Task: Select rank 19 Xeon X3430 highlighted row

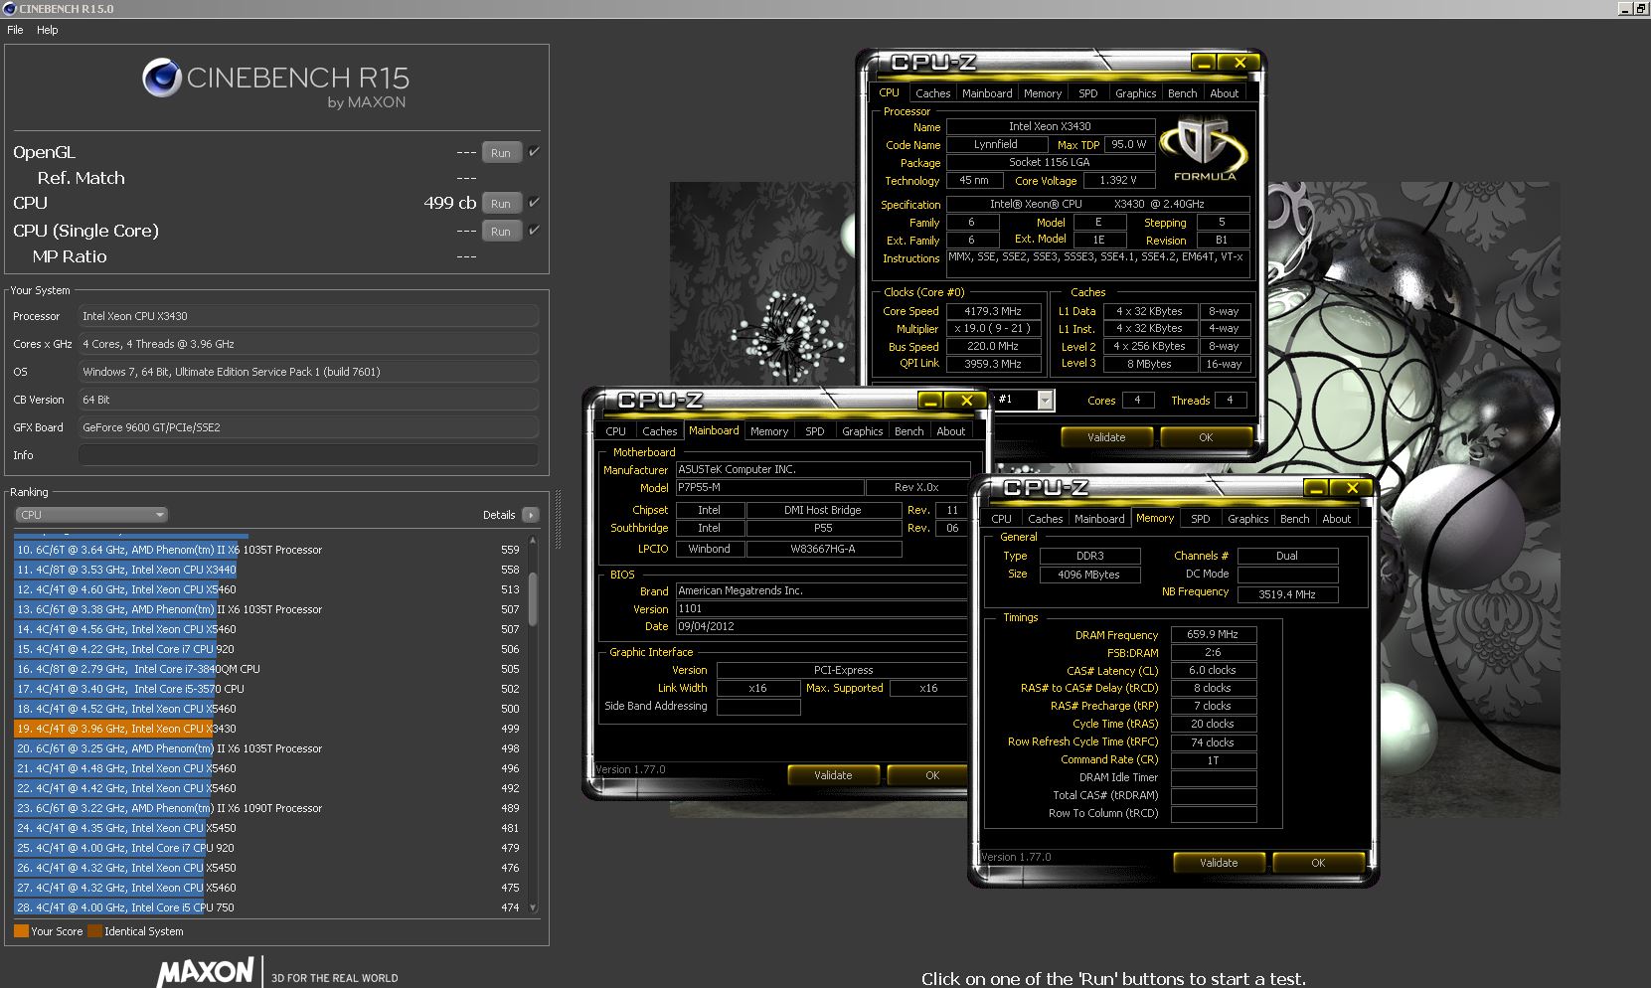Action: pyautogui.click(x=268, y=729)
